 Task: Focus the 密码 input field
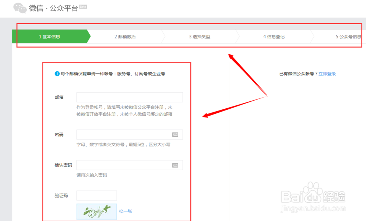(130, 135)
